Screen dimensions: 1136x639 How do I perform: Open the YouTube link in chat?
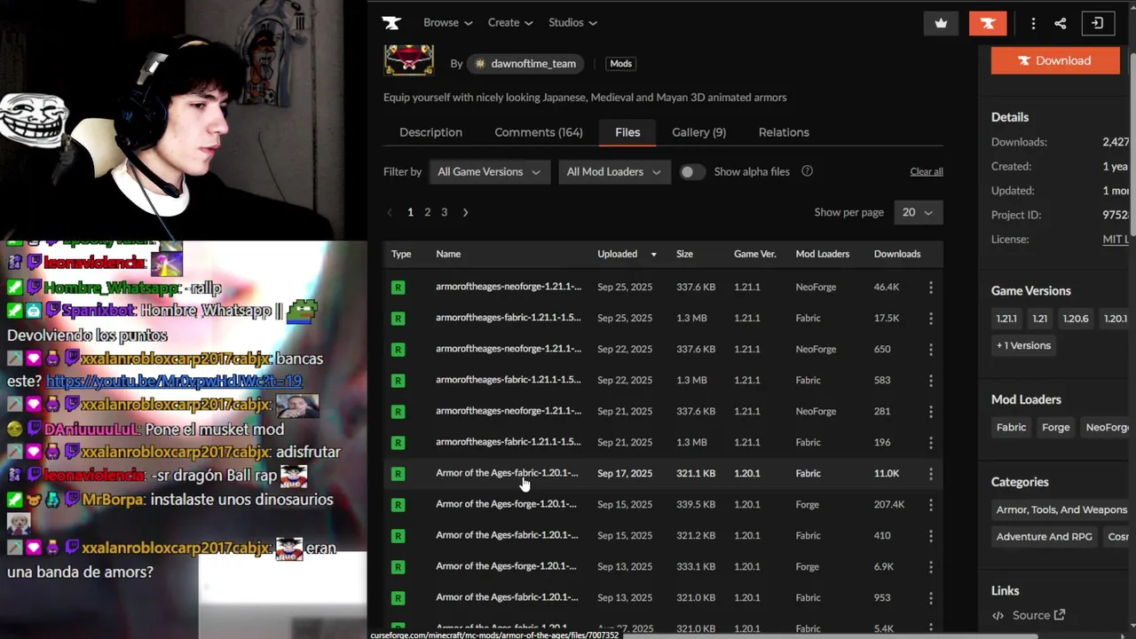tap(174, 381)
